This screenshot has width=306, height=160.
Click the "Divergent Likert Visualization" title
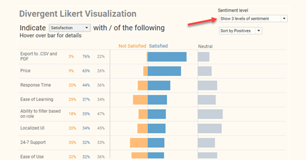pyautogui.click(x=78, y=14)
